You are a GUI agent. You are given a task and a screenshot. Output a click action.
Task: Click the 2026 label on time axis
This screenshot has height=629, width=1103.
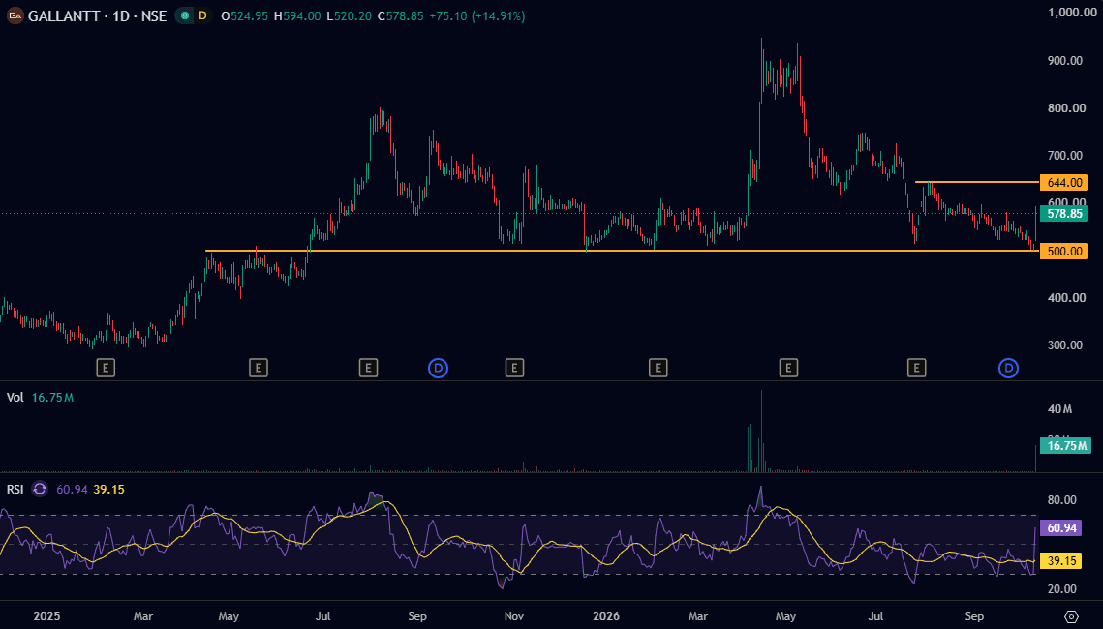point(606,616)
